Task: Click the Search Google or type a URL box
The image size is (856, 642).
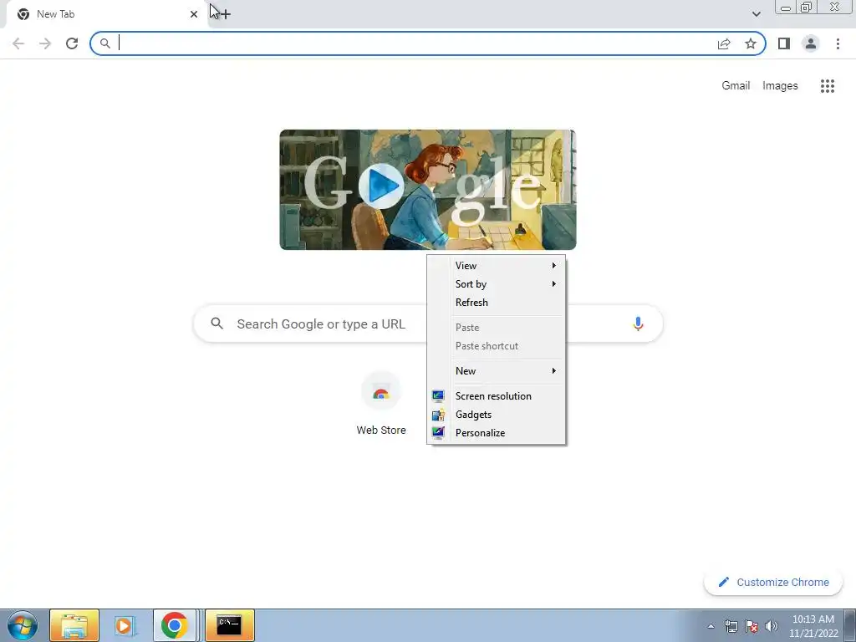Action: 428,324
